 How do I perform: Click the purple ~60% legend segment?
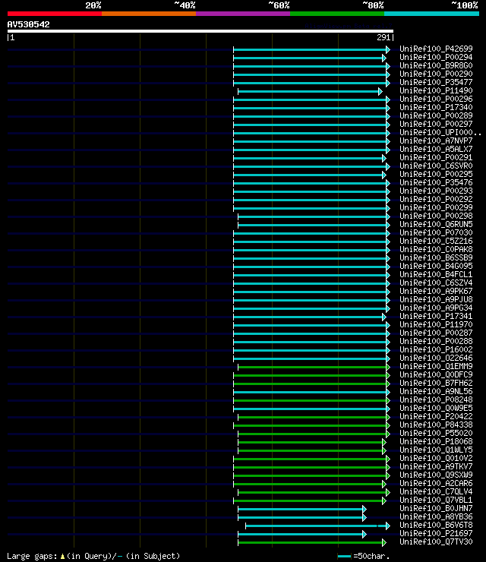tap(243, 14)
